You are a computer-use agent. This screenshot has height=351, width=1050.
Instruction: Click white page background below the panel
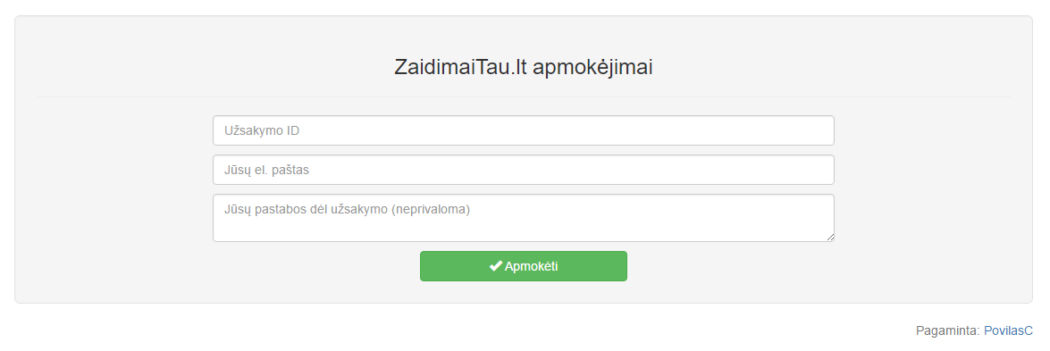[x=469, y=329]
